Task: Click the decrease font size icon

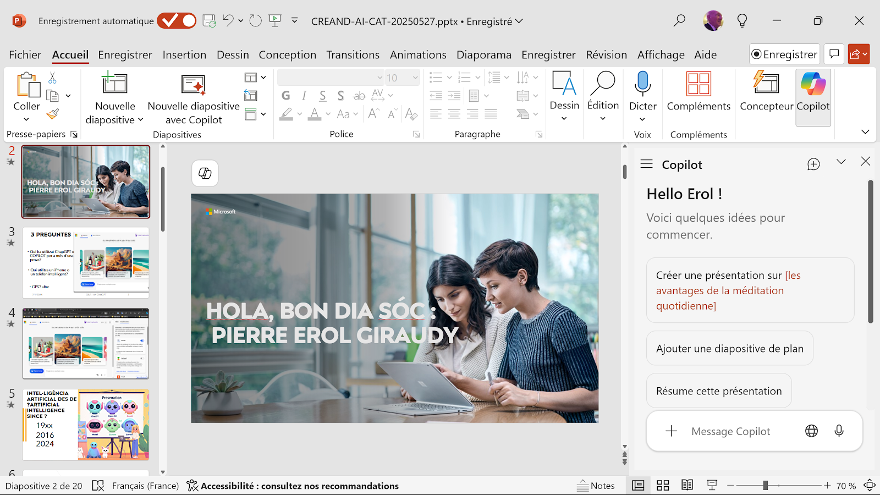Action: (392, 114)
